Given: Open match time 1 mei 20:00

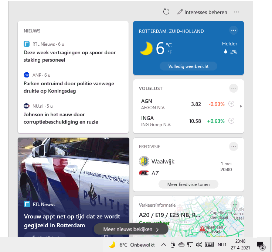Looking at the screenshot, I should point(226,167).
